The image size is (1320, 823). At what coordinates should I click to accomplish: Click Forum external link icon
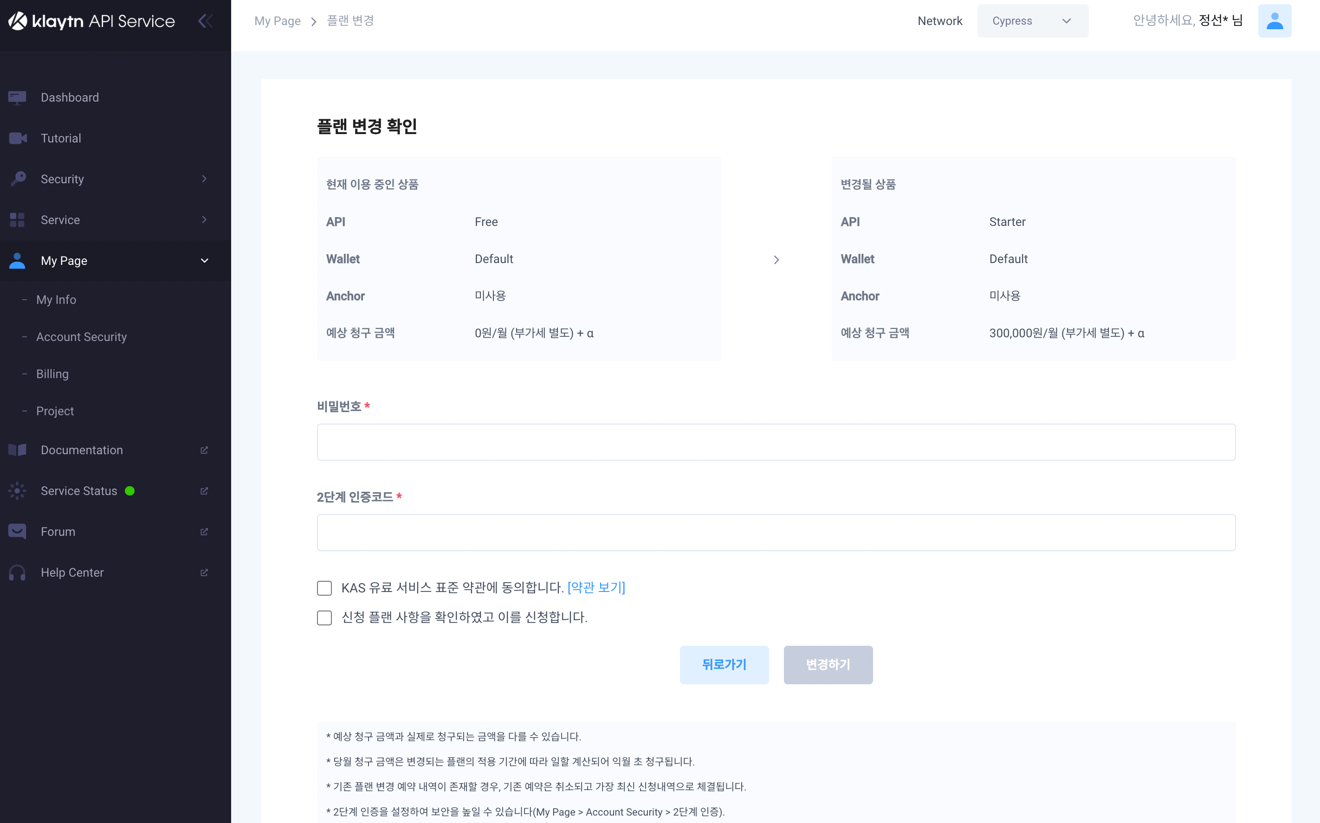[x=204, y=532]
